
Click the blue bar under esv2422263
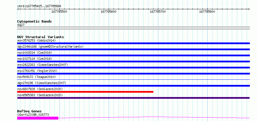click(x=133, y=68)
